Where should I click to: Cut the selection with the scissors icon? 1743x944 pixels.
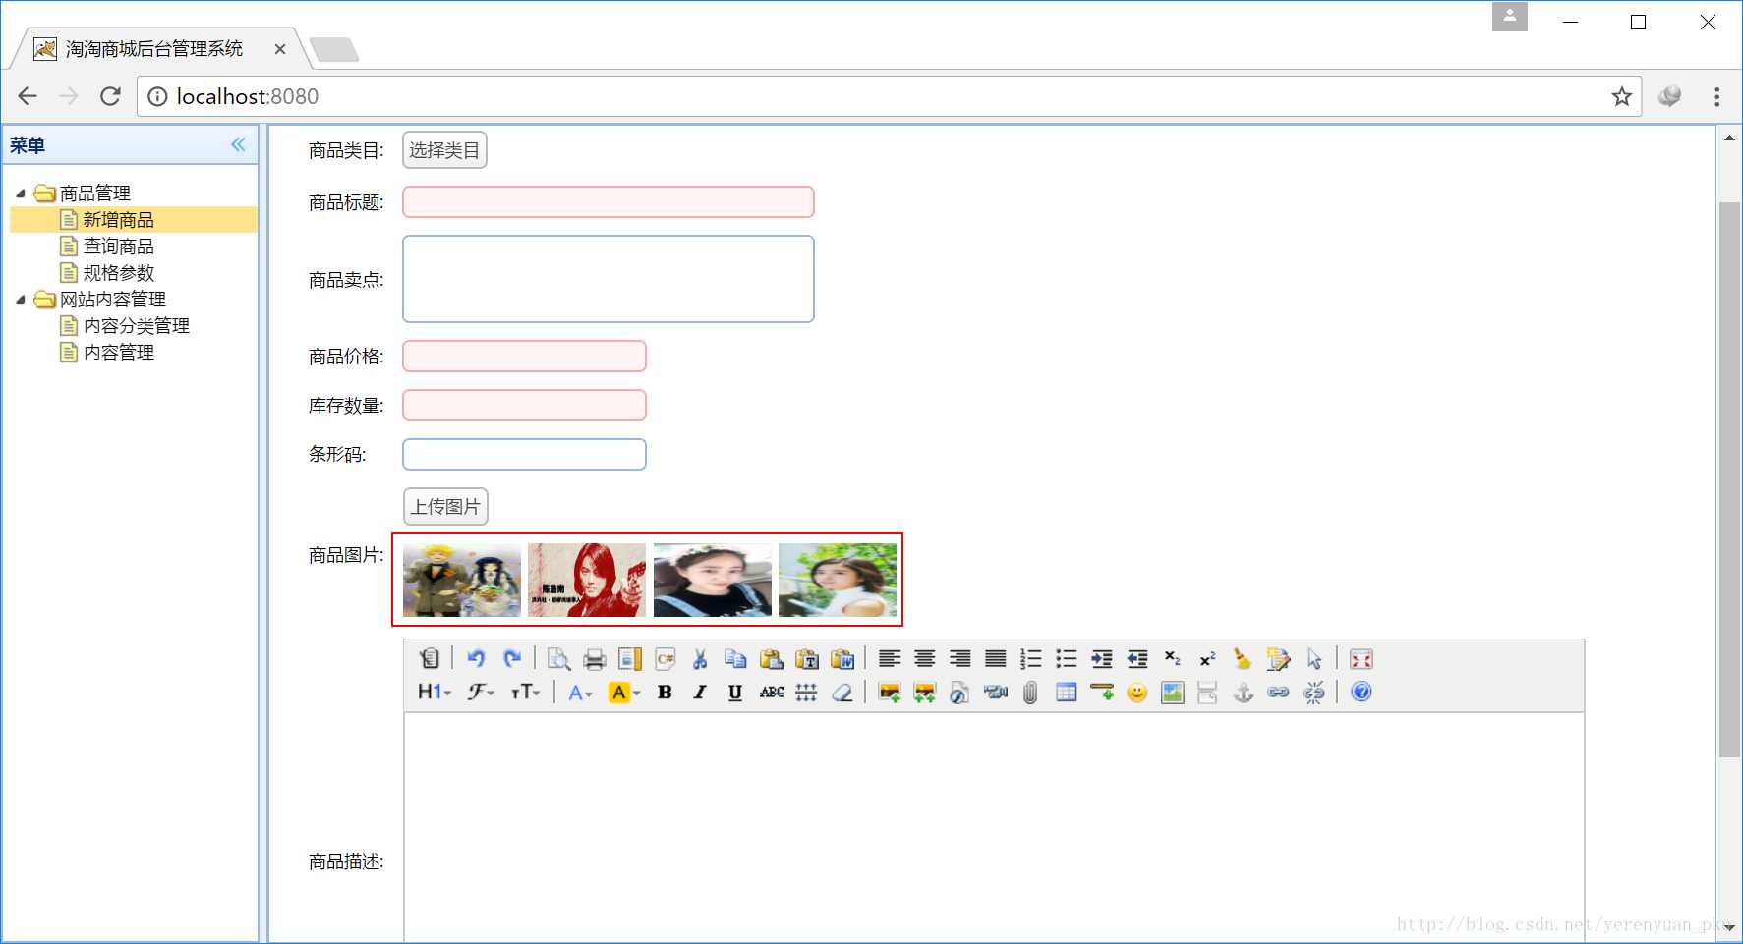coord(701,659)
